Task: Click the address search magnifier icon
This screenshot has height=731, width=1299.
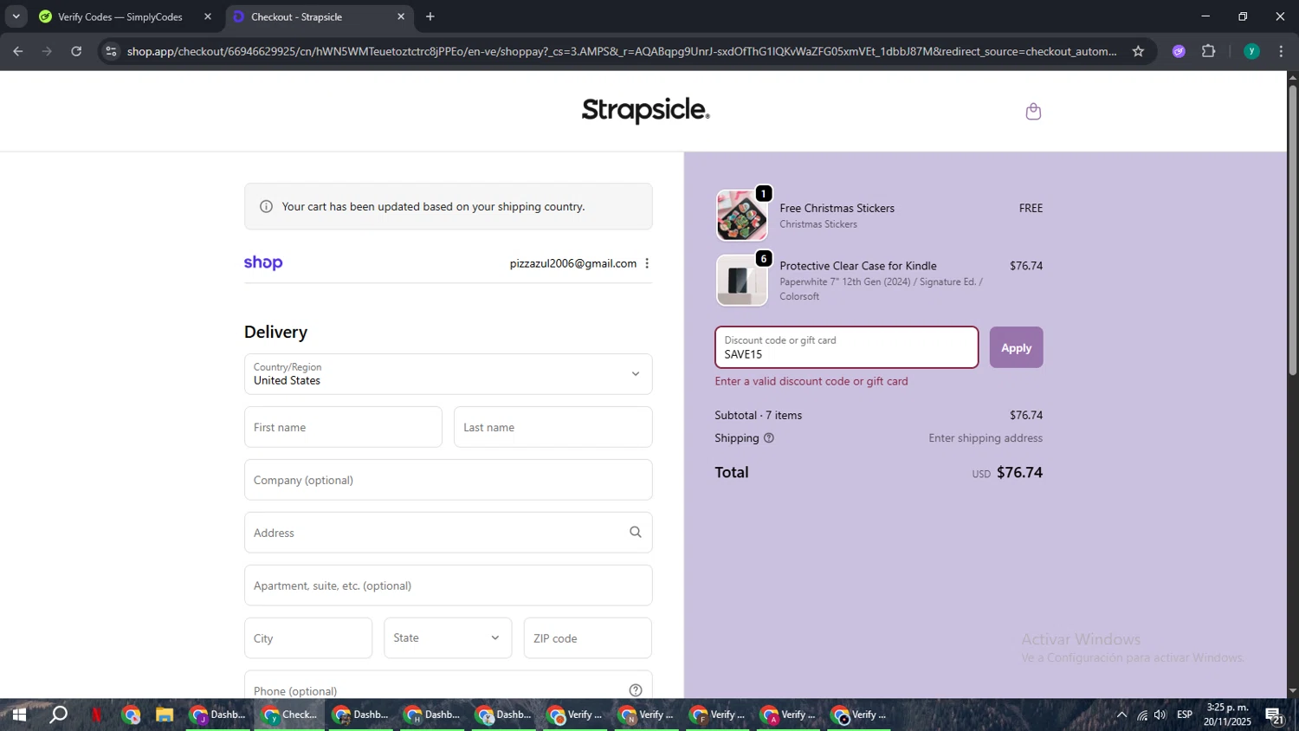Action: click(x=636, y=532)
